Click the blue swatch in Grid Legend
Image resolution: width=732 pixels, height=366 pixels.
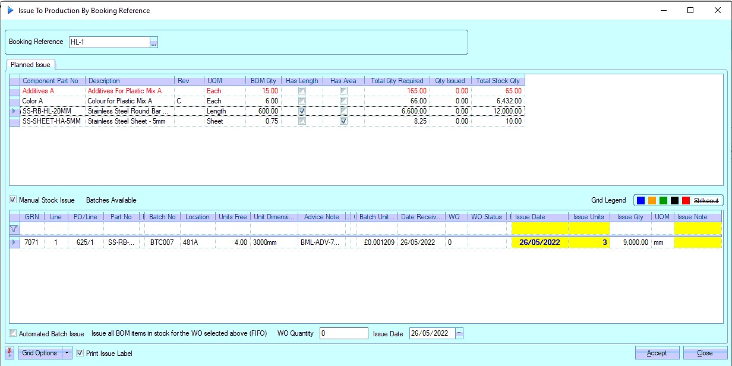[640, 201]
